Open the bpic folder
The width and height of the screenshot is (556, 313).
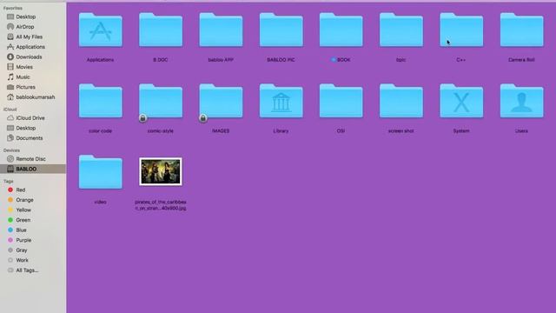tap(401, 30)
